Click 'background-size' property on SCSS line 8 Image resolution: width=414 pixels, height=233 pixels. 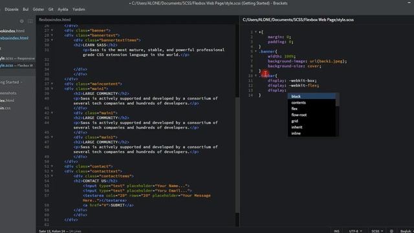(285, 66)
